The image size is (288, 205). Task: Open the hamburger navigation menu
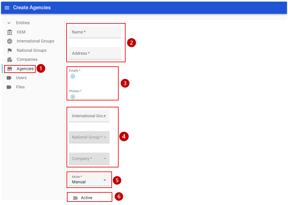pyautogui.click(x=7, y=8)
